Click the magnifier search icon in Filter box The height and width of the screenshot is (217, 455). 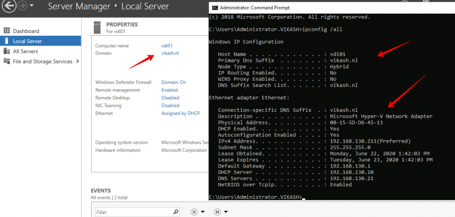click(x=176, y=212)
